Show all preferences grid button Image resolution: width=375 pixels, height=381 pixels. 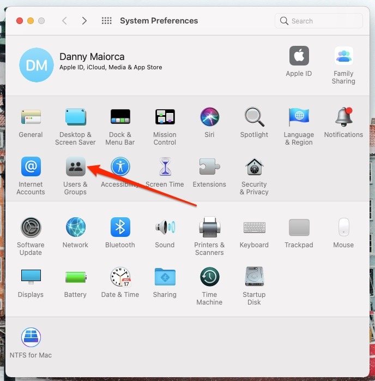[x=106, y=21]
